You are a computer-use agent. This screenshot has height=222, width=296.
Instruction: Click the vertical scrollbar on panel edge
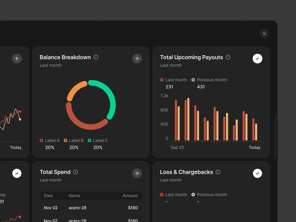pyautogui.click(x=275, y=136)
